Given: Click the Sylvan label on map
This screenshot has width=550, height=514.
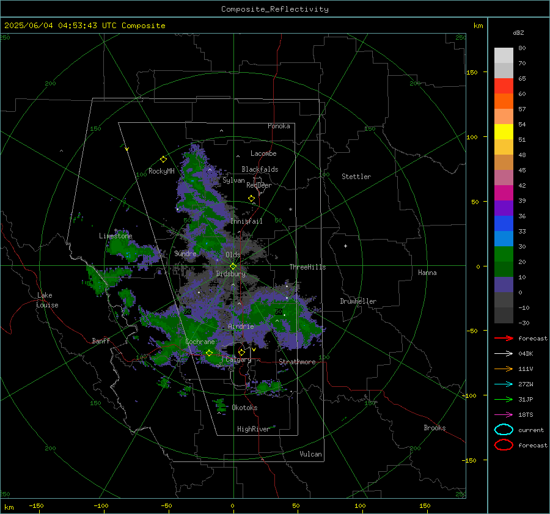Looking at the screenshot, I should pos(233,180).
